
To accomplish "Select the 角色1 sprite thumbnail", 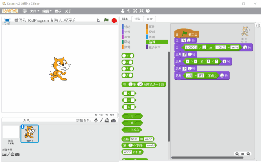I will pos(30,134).
